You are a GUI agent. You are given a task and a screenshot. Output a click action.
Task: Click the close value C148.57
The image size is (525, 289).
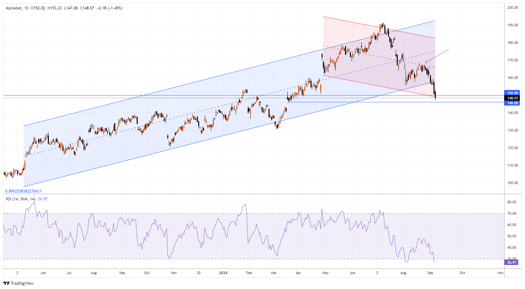[87, 8]
